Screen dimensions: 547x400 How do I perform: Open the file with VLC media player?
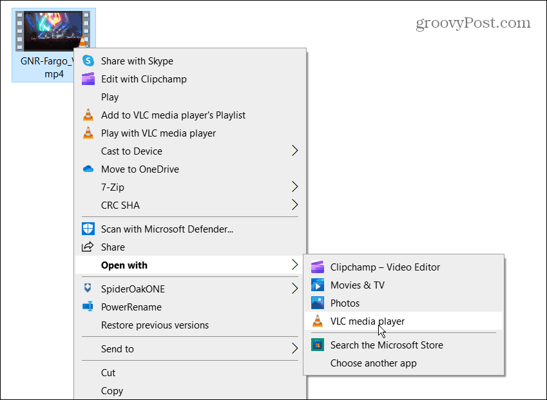403,321
